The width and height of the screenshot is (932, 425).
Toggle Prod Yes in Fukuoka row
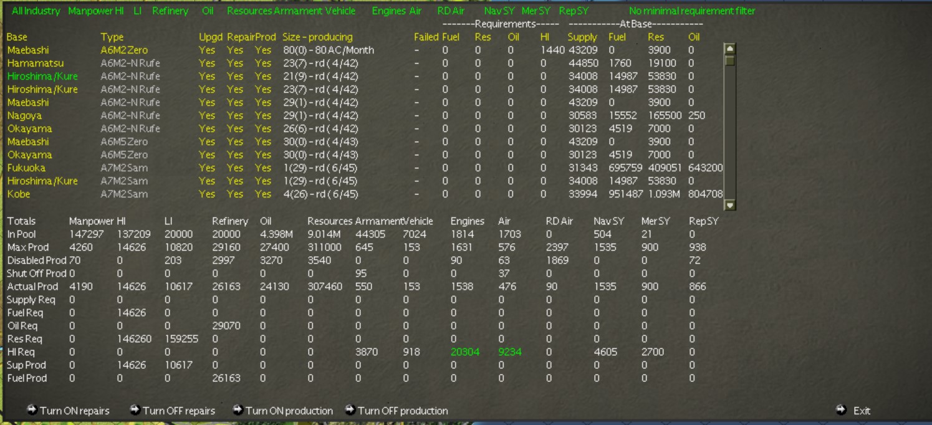(263, 168)
